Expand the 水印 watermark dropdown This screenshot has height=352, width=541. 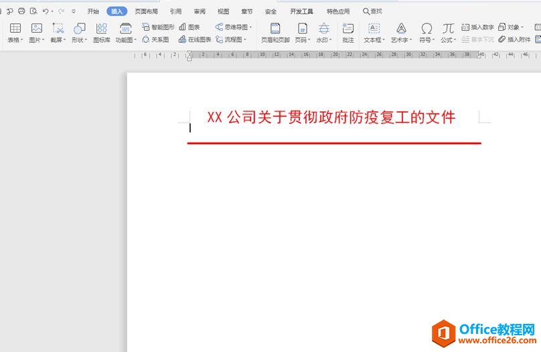tap(324, 40)
